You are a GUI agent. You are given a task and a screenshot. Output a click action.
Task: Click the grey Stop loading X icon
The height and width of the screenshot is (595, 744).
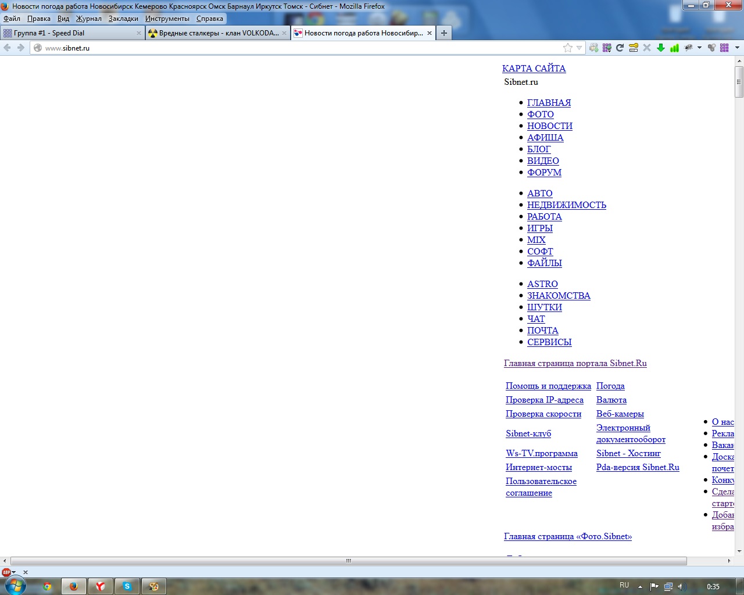point(647,48)
